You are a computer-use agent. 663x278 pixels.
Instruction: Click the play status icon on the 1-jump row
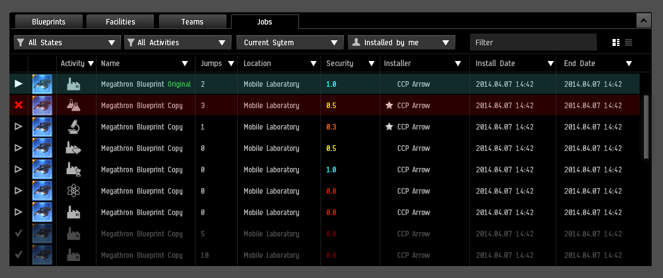point(18,126)
